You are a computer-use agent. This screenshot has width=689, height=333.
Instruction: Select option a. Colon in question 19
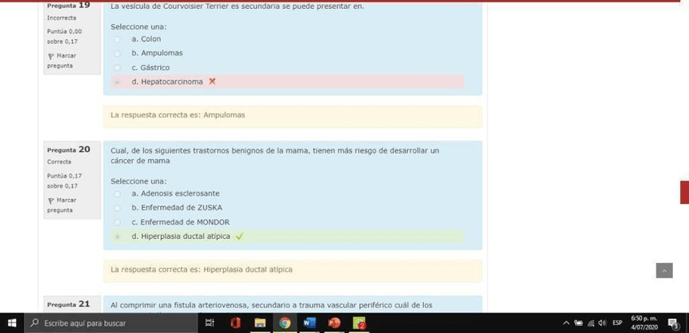[x=117, y=40]
